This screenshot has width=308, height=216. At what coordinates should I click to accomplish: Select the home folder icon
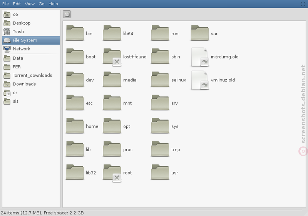(75, 126)
